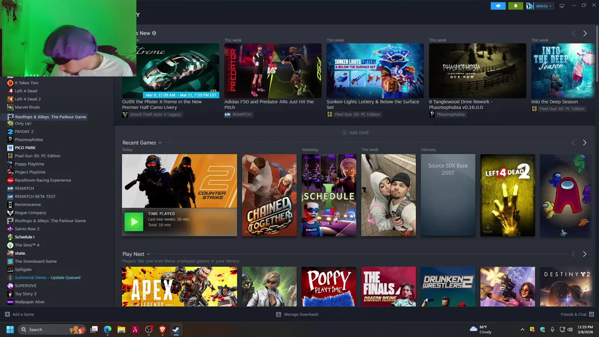Viewport: 599px width, 337px height.
Task: Expand Play Next shelf dropdown
Action: coord(148,254)
